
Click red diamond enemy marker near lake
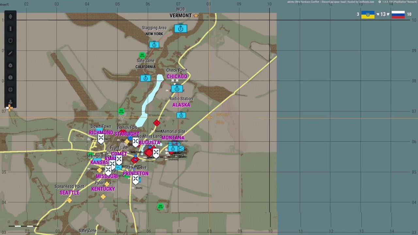coord(157,123)
